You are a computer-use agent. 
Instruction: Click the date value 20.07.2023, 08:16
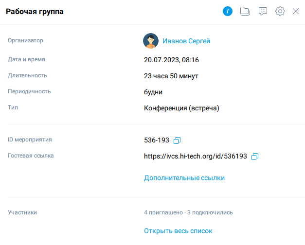[171, 60]
